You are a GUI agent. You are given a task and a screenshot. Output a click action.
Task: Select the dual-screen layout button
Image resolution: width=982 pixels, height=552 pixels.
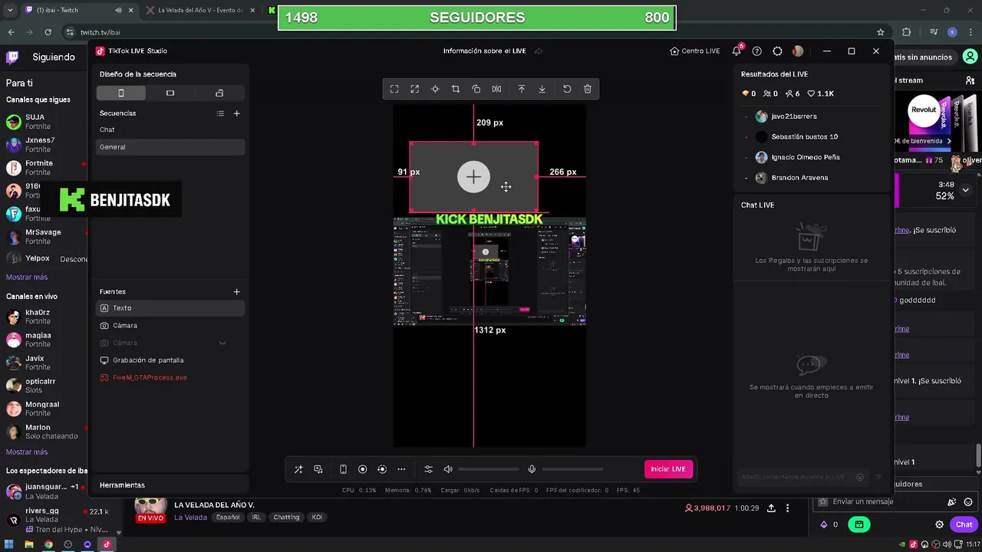pyautogui.click(x=219, y=93)
